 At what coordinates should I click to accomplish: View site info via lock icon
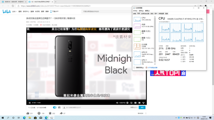(18, 6)
